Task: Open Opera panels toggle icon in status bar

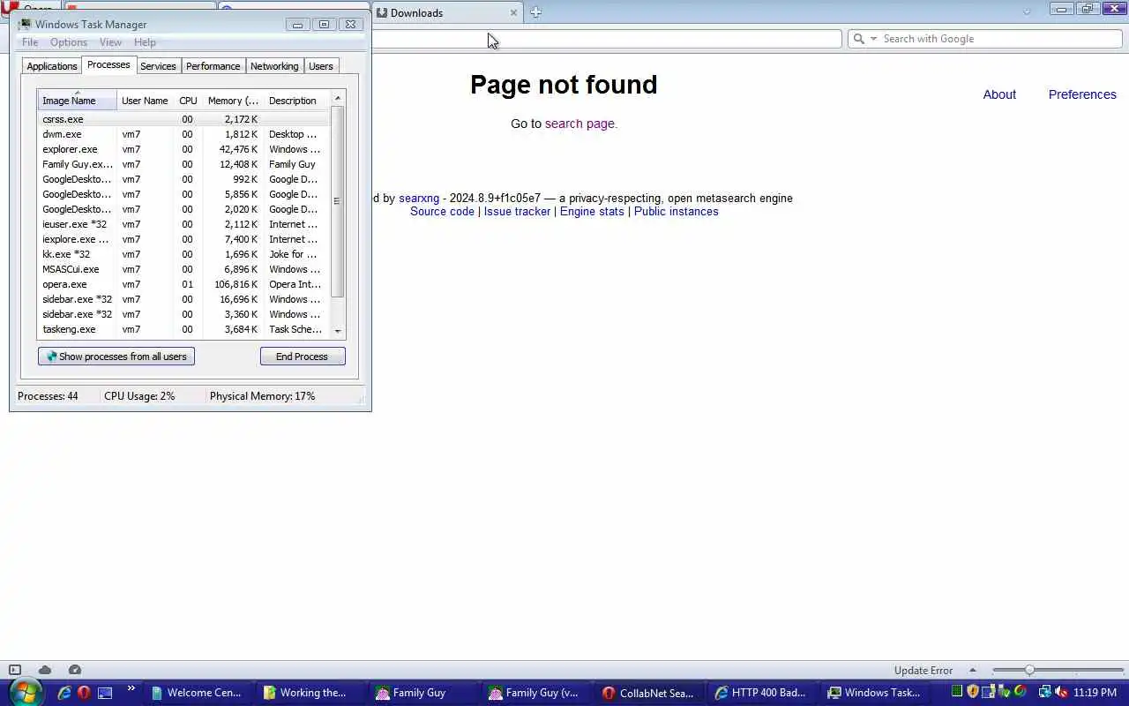Action: (x=15, y=670)
